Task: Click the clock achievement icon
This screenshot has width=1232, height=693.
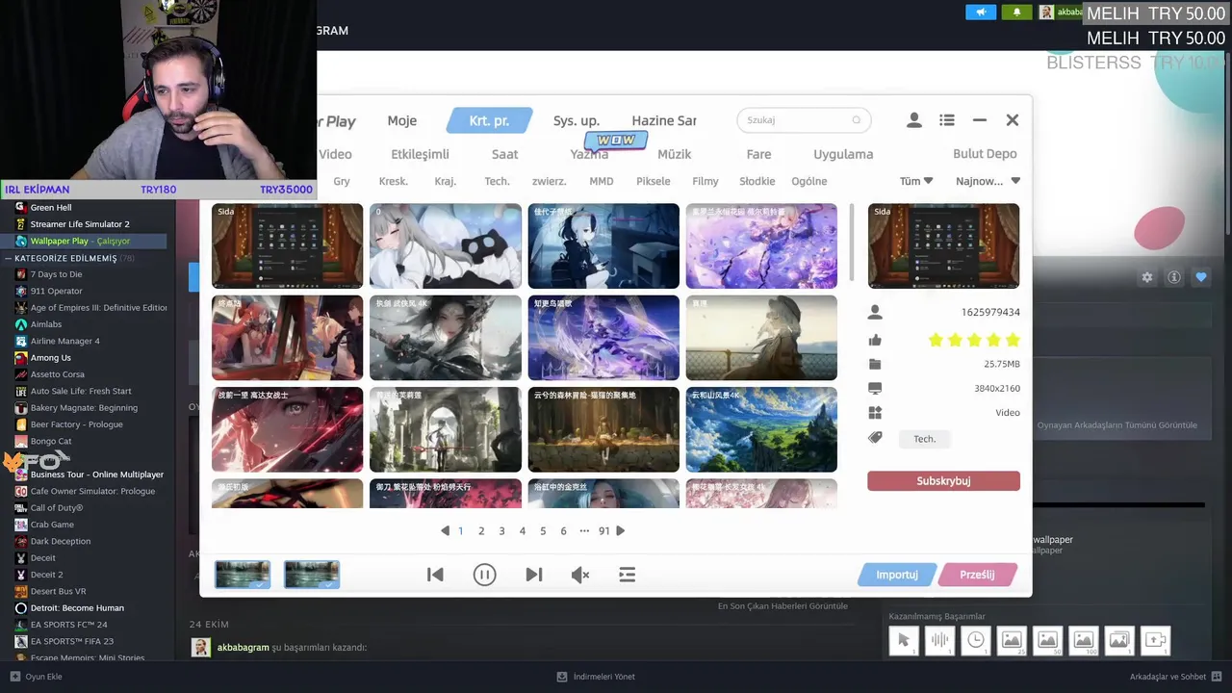Action: (976, 640)
